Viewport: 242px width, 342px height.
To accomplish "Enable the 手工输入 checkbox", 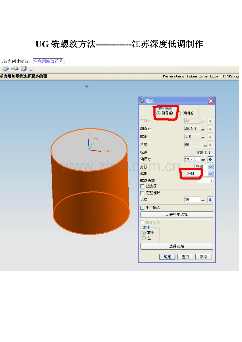I will point(143,207).
